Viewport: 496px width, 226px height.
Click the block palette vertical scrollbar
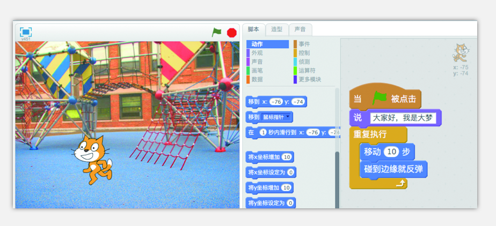click(338, 177)
